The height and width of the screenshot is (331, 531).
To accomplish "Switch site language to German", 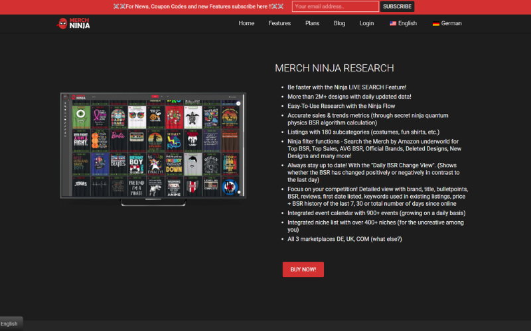I will pos(447,23).
